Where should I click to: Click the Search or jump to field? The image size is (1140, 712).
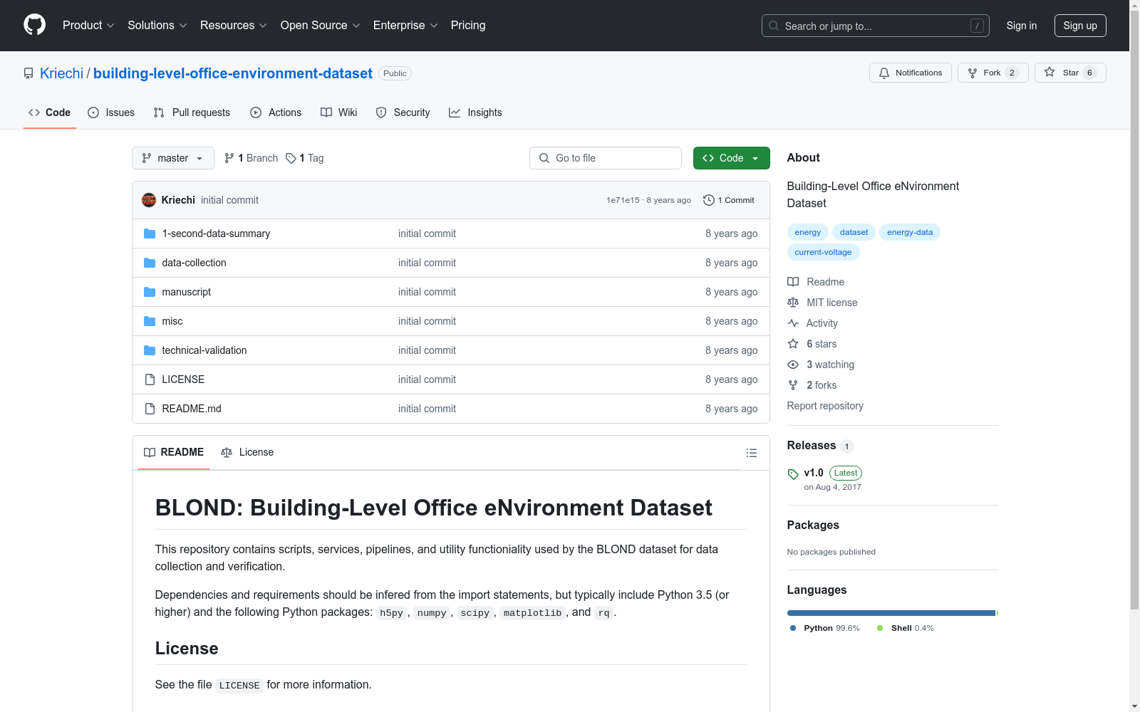tap(876, 26)
